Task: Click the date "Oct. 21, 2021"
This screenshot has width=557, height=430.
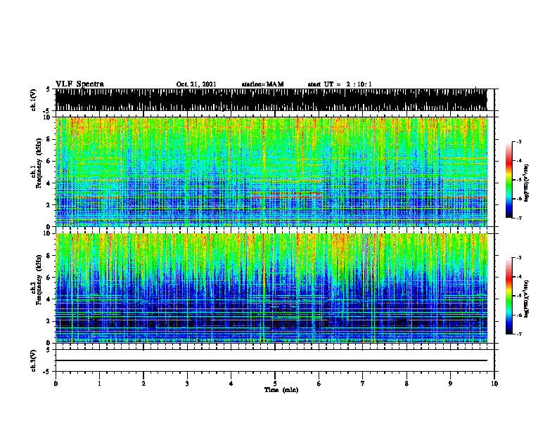Action: [x=196, y=84]
